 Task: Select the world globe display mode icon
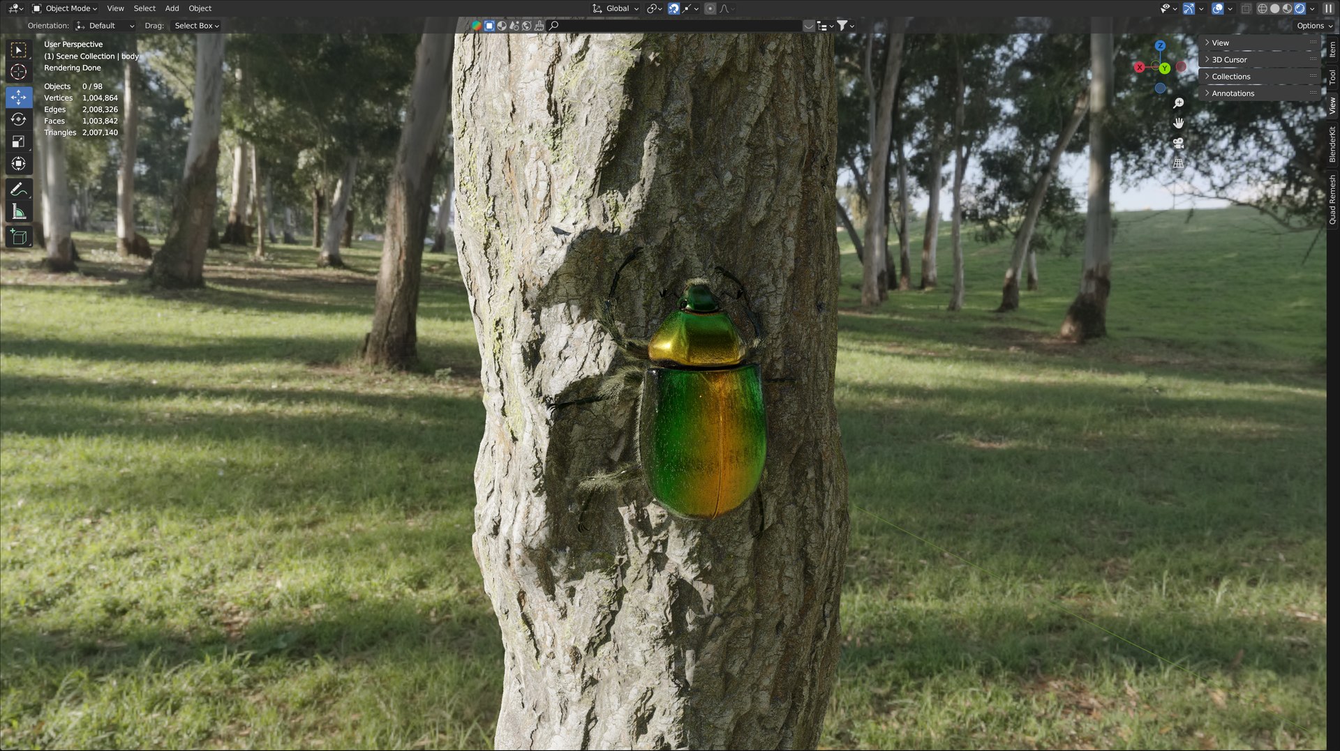527,26
